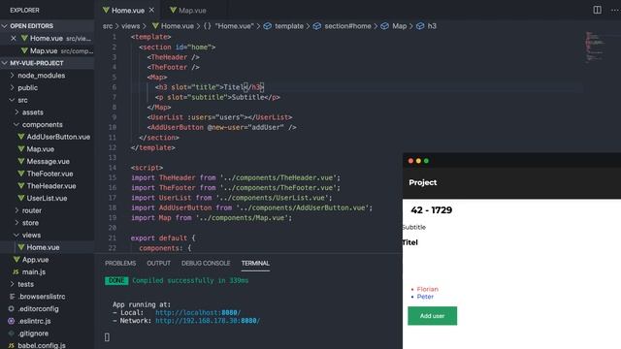The width and height of the screenshot is (621, 349).
Task: Click the views breadcrumb segment
Action: coord(130,26)
